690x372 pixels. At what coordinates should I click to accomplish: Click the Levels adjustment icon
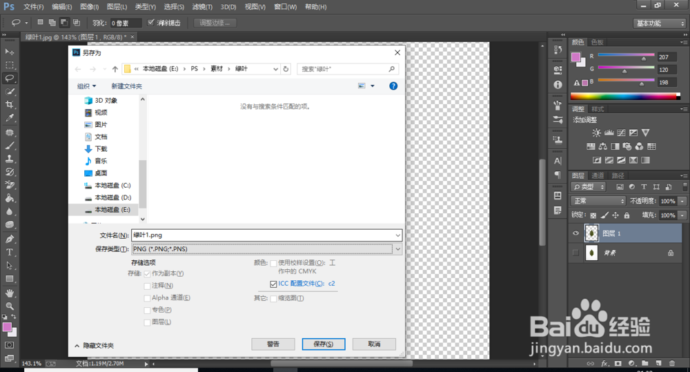click(x=609, y=133)
